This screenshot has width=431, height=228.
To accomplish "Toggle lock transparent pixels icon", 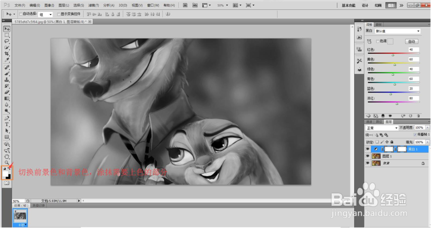I will [x=378, y=142].
